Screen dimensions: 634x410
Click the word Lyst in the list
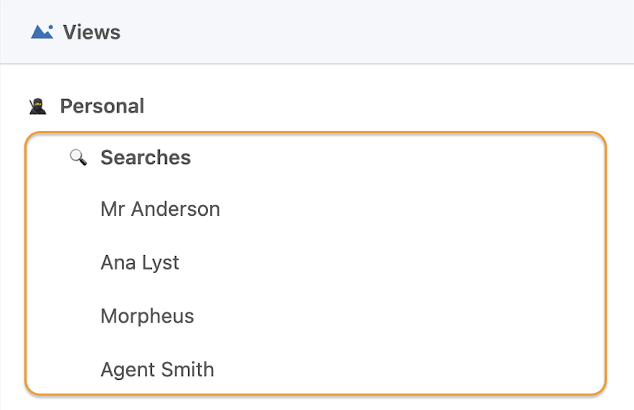tap(161, 263)
